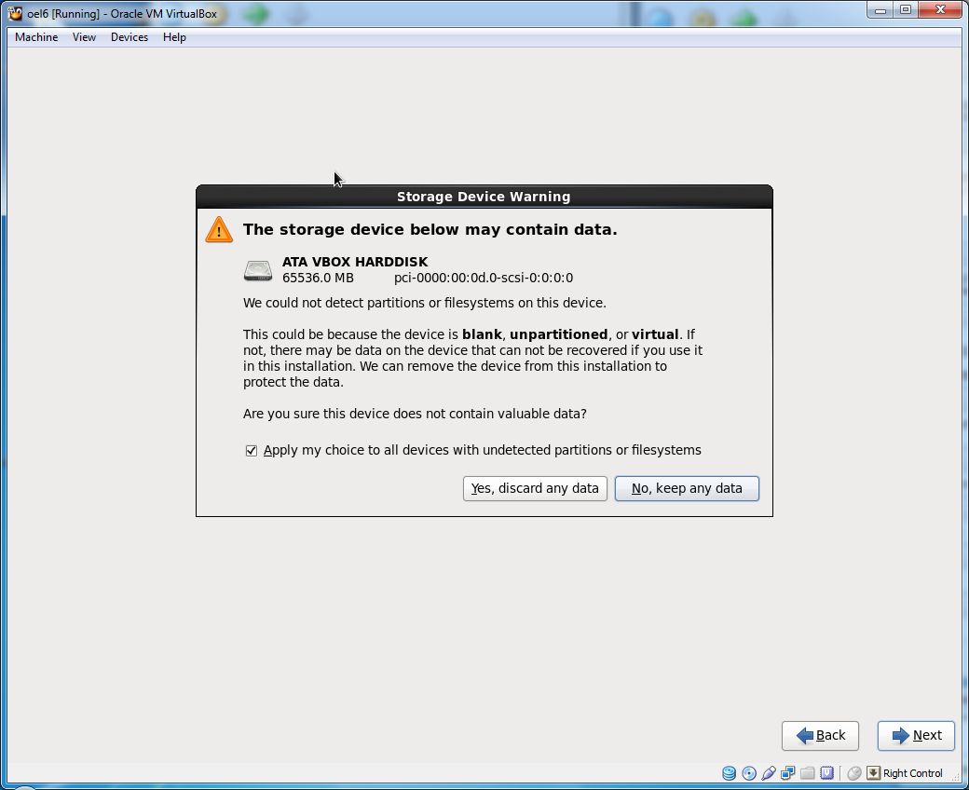
Task: Open the USB devices status icon
Action: (x=768, y=772)
